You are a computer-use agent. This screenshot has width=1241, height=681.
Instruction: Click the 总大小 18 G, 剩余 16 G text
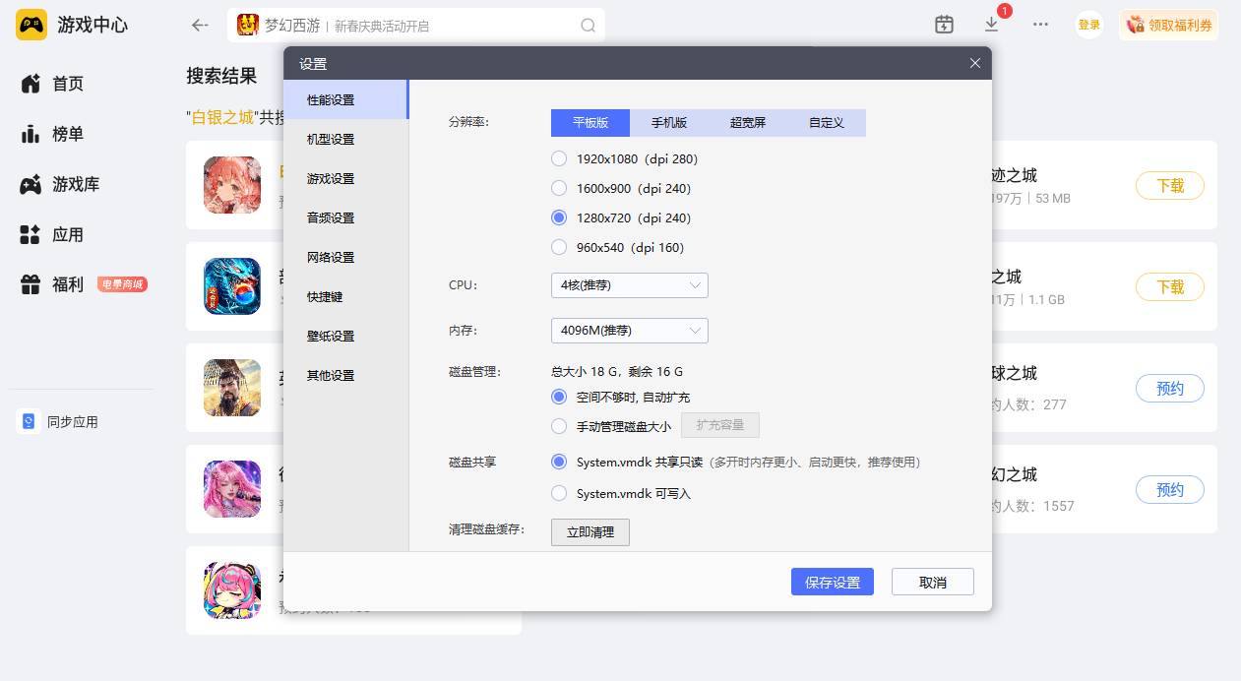[x=617, y=371]
